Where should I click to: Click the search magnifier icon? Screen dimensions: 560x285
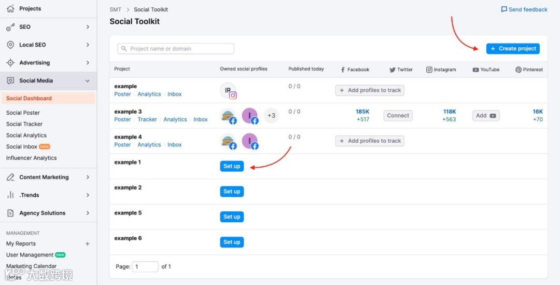coord(124,49)
